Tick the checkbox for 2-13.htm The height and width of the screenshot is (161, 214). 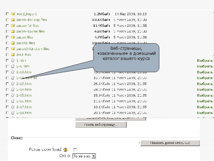click(x=7, y=84)
